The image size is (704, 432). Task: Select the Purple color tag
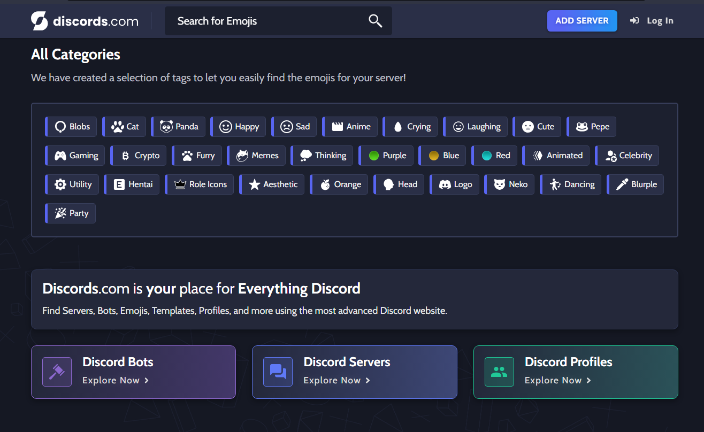[x=386, y=156]
